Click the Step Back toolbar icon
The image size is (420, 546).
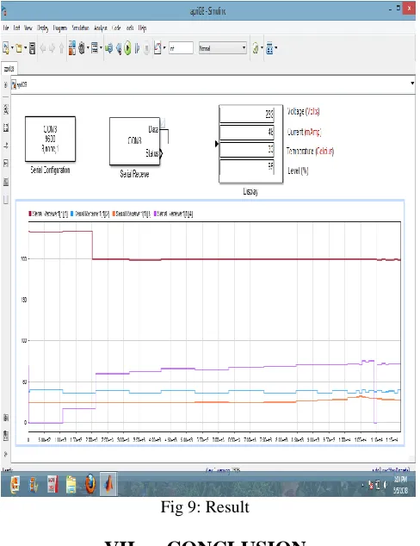pos(119,48)
